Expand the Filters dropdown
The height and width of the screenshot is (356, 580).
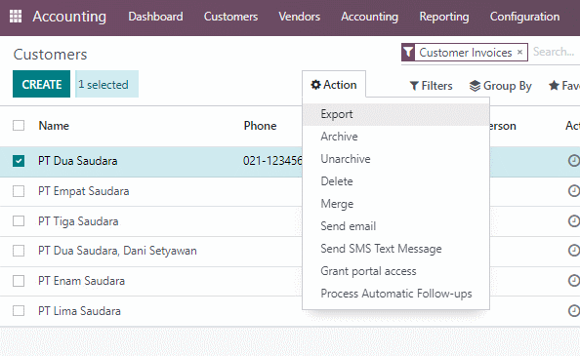[431, 86]
